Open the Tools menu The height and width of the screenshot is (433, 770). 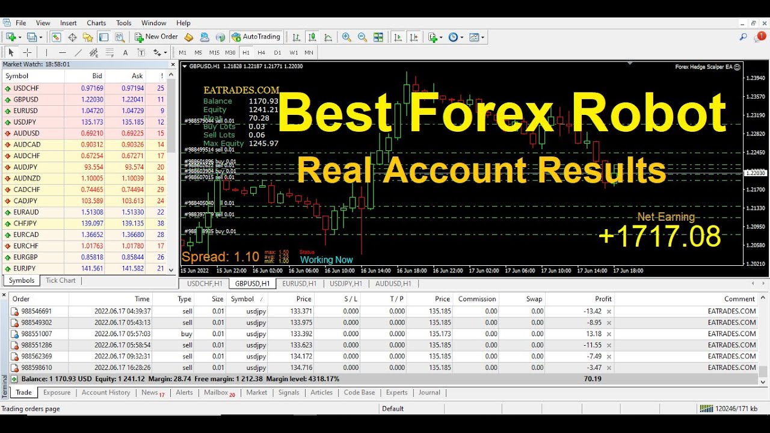tap(124, 23)
